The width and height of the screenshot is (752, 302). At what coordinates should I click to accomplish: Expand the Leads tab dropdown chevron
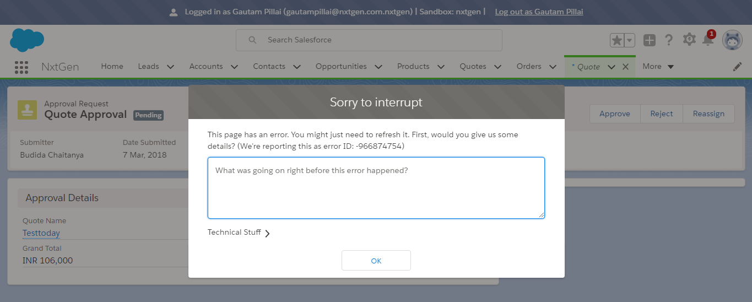(170, 67)
